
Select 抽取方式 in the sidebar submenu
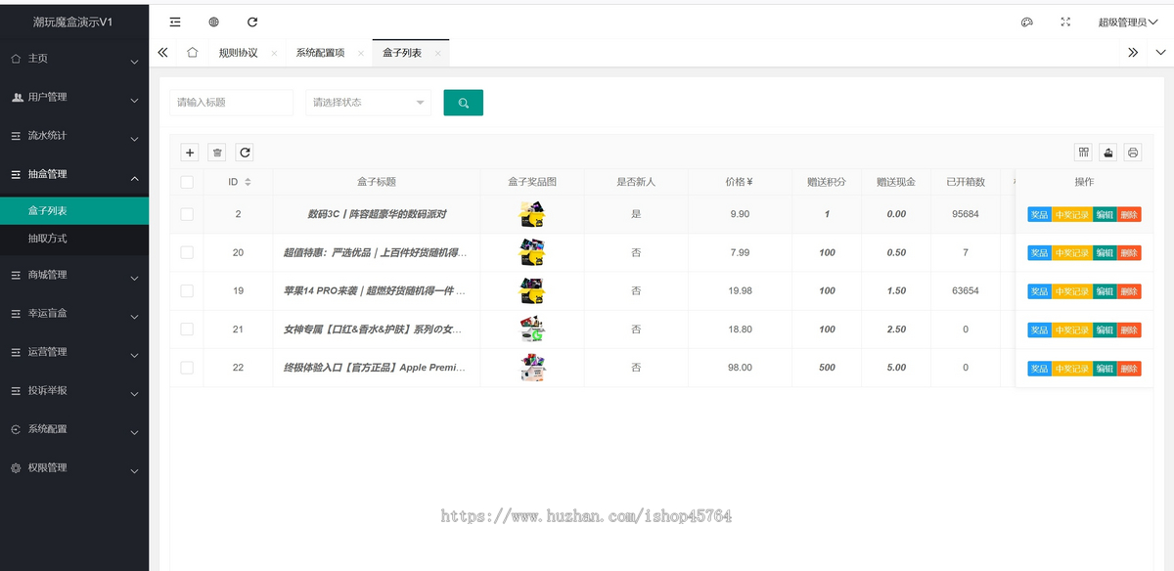[74, 239]
